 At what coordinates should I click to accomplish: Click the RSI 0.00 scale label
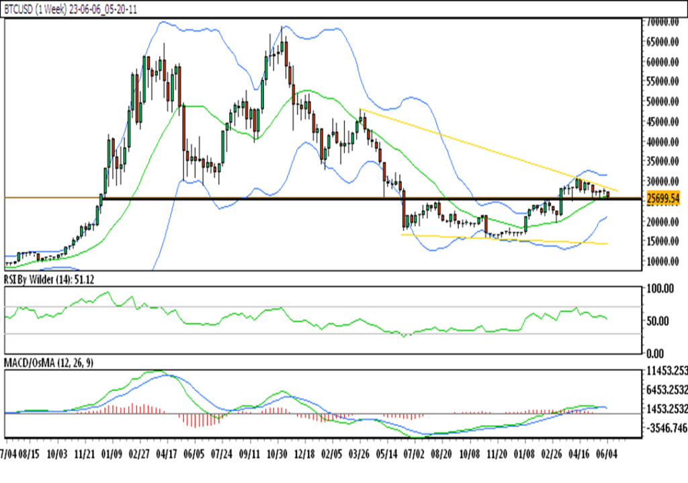tap(656, 353)
